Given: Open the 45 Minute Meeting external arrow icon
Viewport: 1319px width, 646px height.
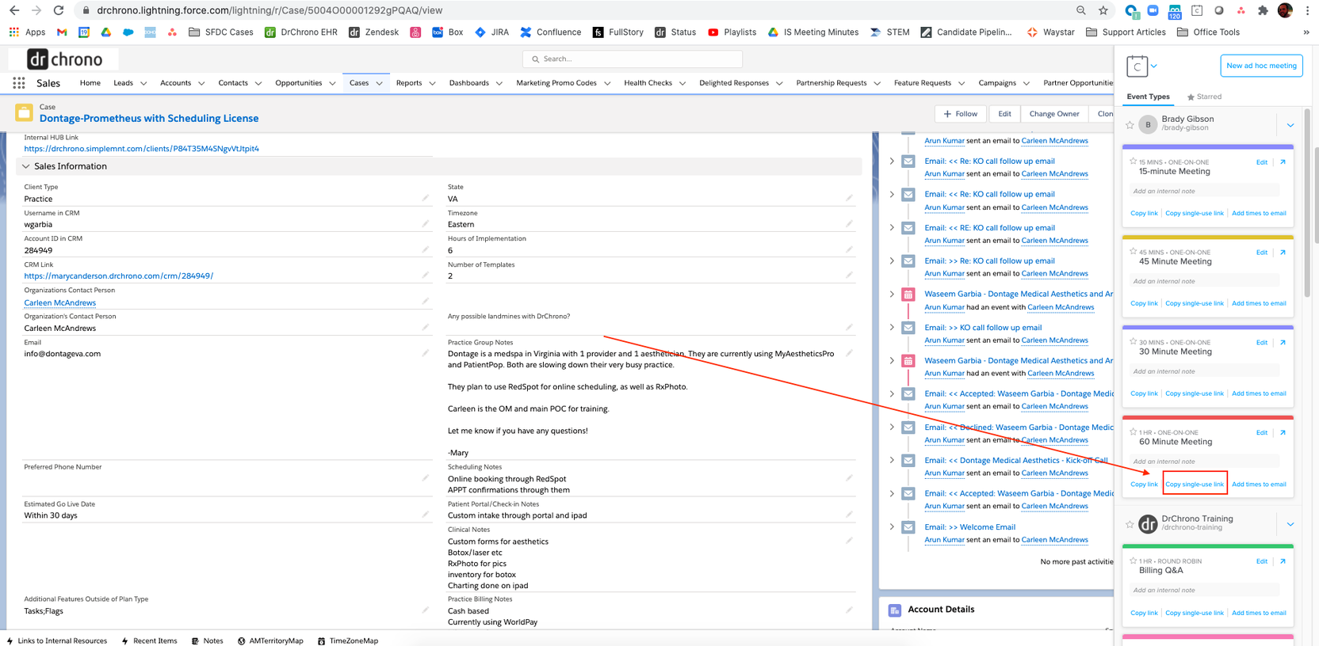Looking at the screenshot, I should 1283,253.
